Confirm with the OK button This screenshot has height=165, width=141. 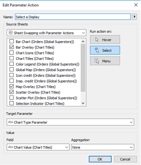(100, 159)
